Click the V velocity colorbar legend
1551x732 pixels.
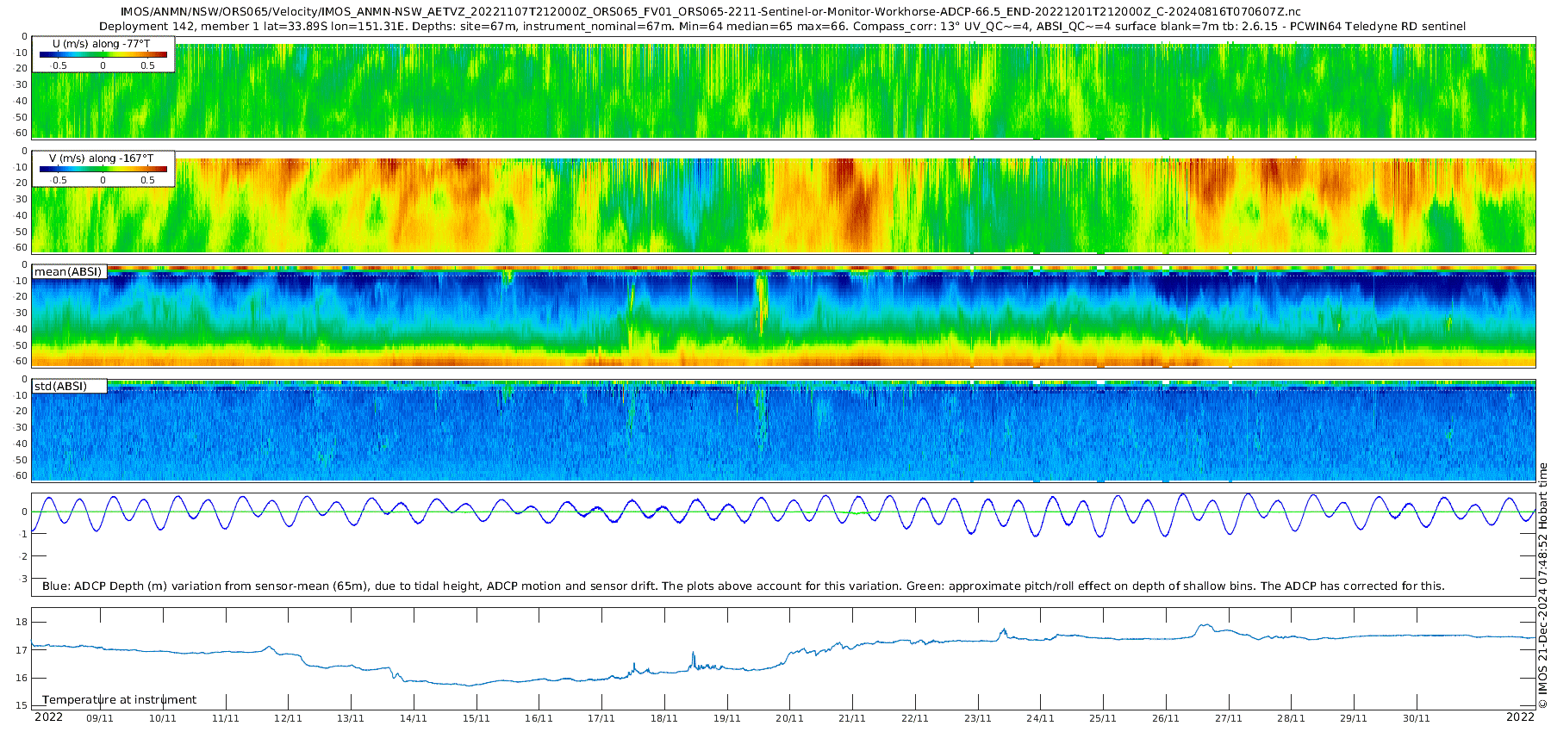pyautogui.click(x=103, y=169)
